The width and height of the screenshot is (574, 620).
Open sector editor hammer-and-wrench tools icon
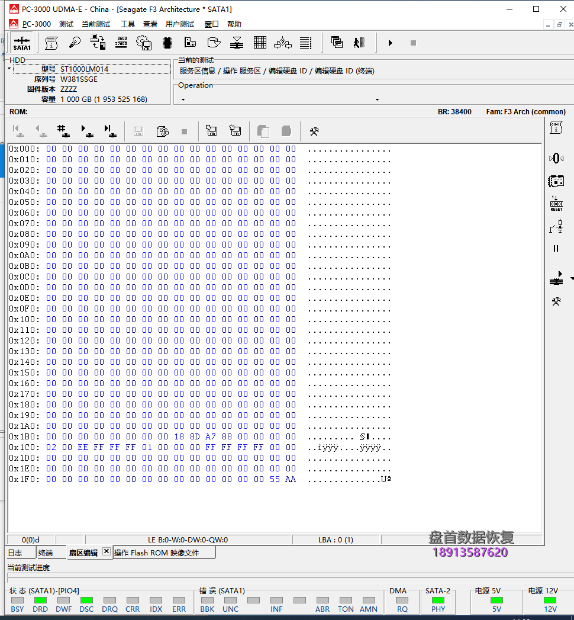tap(314, 131)
